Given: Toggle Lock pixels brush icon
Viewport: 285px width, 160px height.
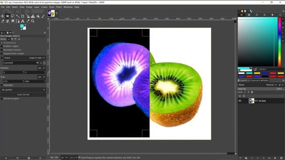Looking at the screenshot, I should [245, 92].
